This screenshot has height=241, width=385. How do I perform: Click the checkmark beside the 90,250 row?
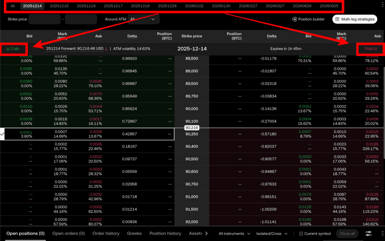3,134
